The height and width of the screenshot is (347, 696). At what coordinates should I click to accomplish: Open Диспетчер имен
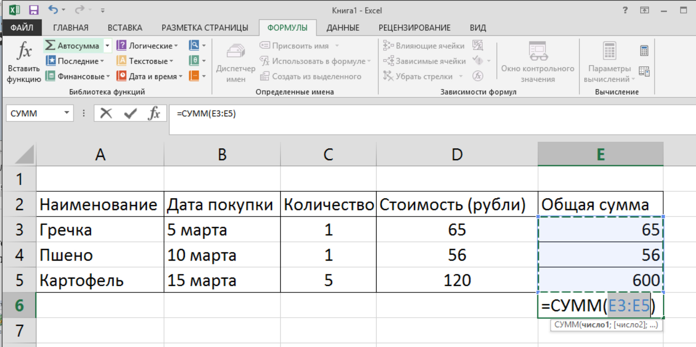(x=235, y=63)
